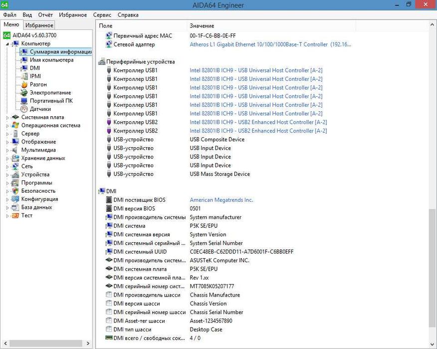Click the Электропитание icon
The image size is (437, 349).
point(24,93)
